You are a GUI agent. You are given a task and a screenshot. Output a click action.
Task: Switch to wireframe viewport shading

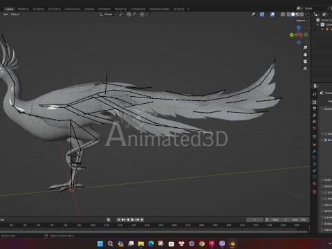[x=288, y=15]
